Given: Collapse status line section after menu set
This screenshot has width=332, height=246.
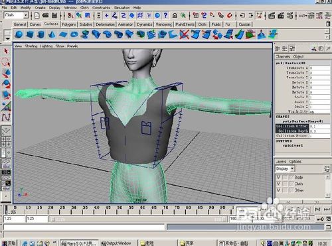Looking at the screenshot, I should 31,15.
